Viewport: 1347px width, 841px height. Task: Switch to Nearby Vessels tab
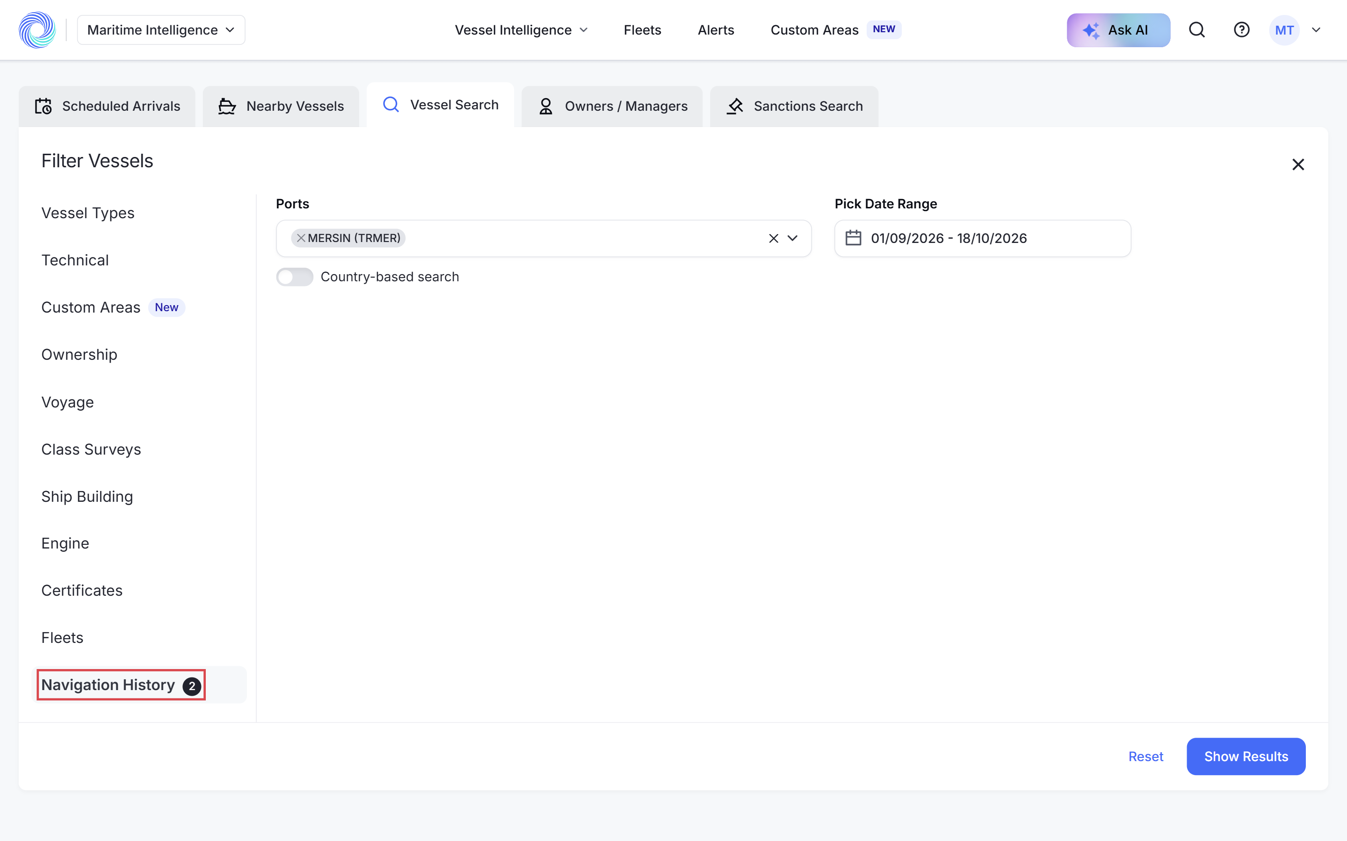pos(281,106)
